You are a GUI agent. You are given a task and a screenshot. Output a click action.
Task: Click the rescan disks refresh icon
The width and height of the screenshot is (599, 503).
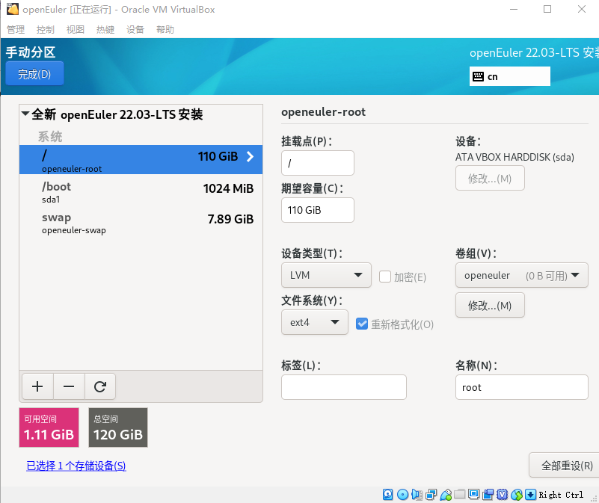point(100,386)
